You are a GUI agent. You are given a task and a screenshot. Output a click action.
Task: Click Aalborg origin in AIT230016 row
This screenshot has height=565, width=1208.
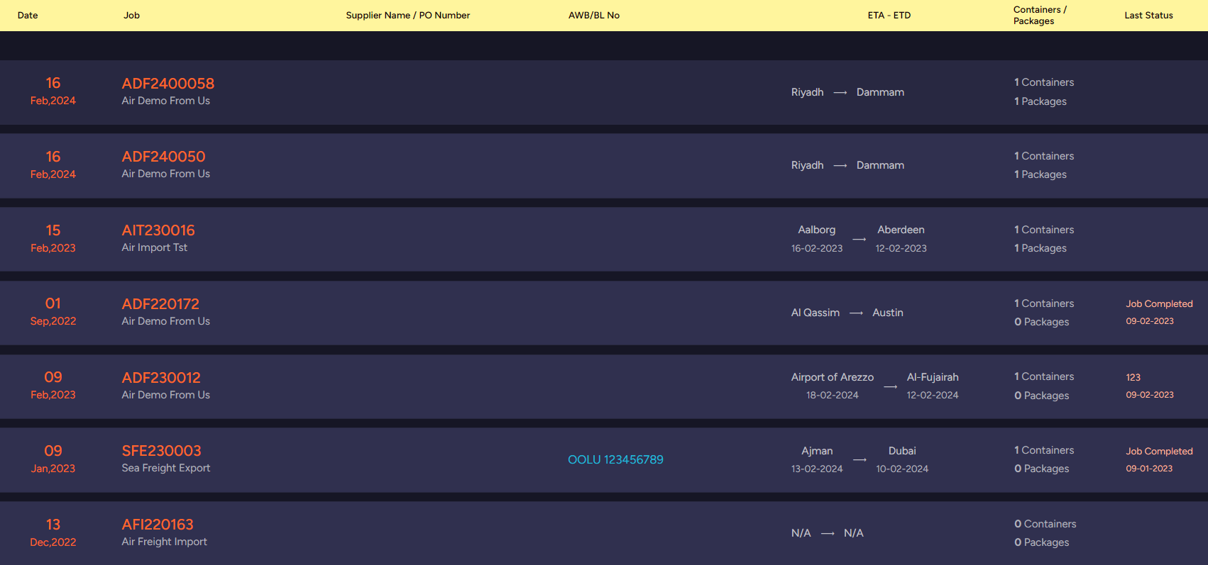point(816,230)
